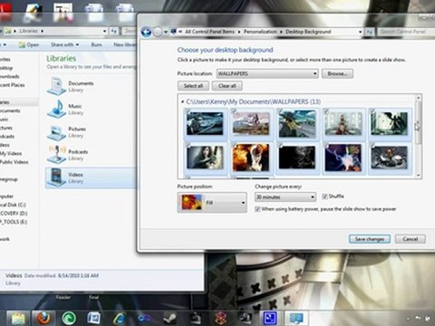Click the Personalization breadcrumb in address bar

[260, 32]
